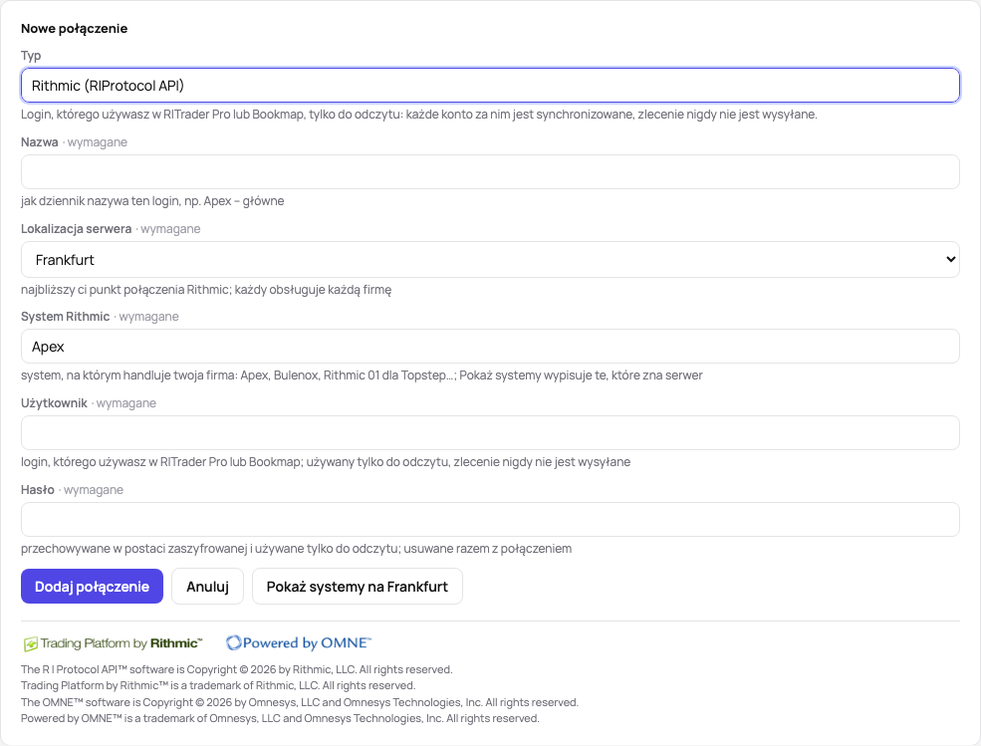The height and width of the screenshot is (746, 981).
Task: Click the Powered by OMNE logo
Action: tap(299, 642)
